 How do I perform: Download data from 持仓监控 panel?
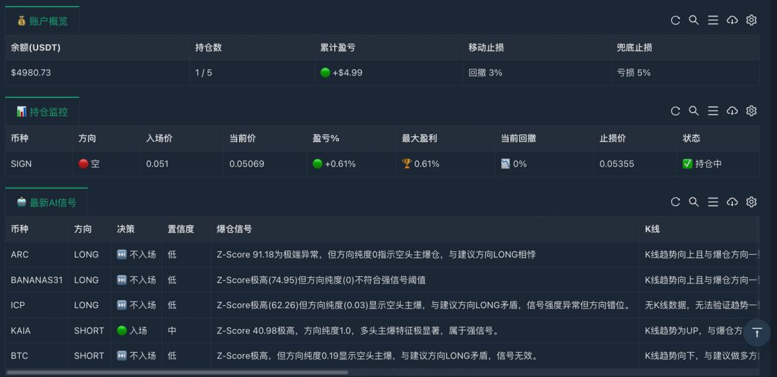tap(732, 111)
